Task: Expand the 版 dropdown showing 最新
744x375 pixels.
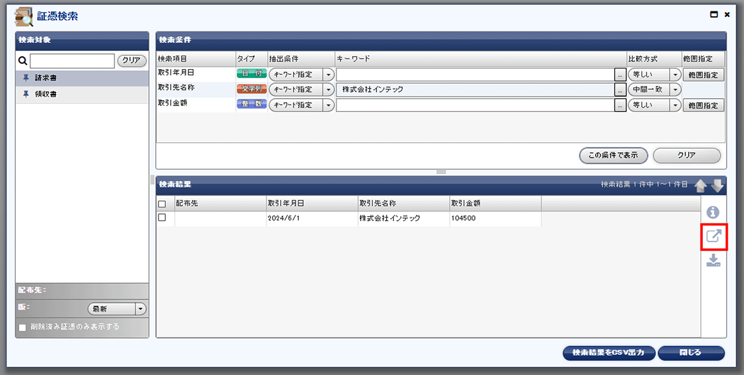Action: pos(117,309)
